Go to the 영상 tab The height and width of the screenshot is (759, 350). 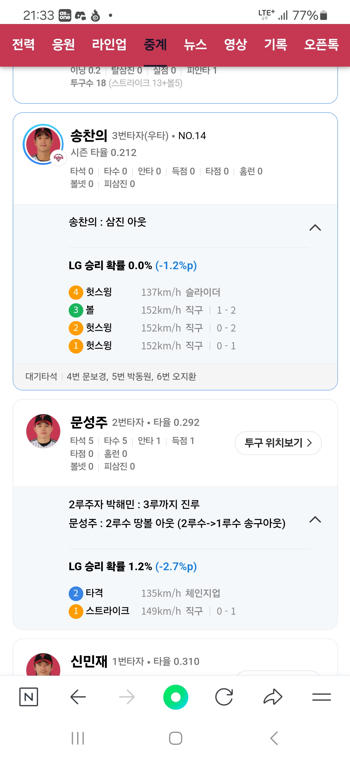[236, 44]
